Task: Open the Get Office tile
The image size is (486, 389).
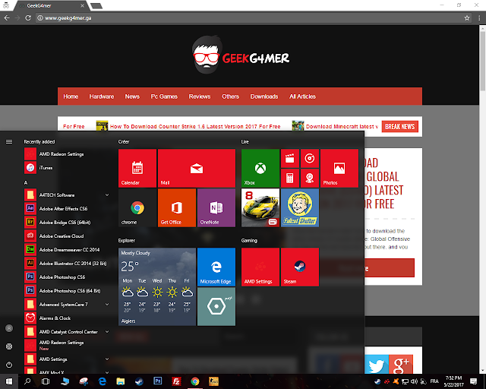Action: coord(177,207)
